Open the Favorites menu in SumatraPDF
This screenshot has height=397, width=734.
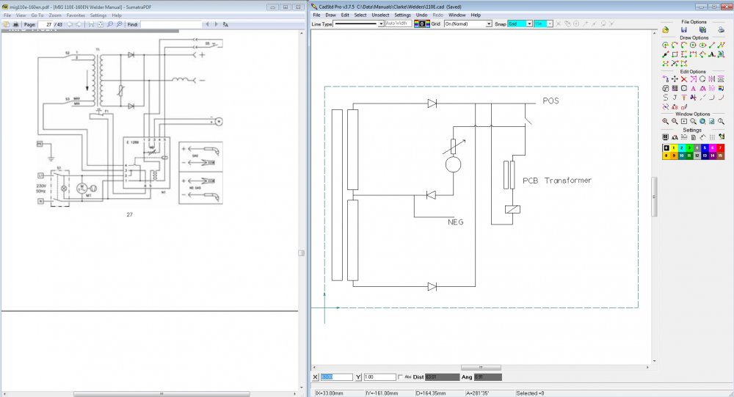click(x=76, y=15)
